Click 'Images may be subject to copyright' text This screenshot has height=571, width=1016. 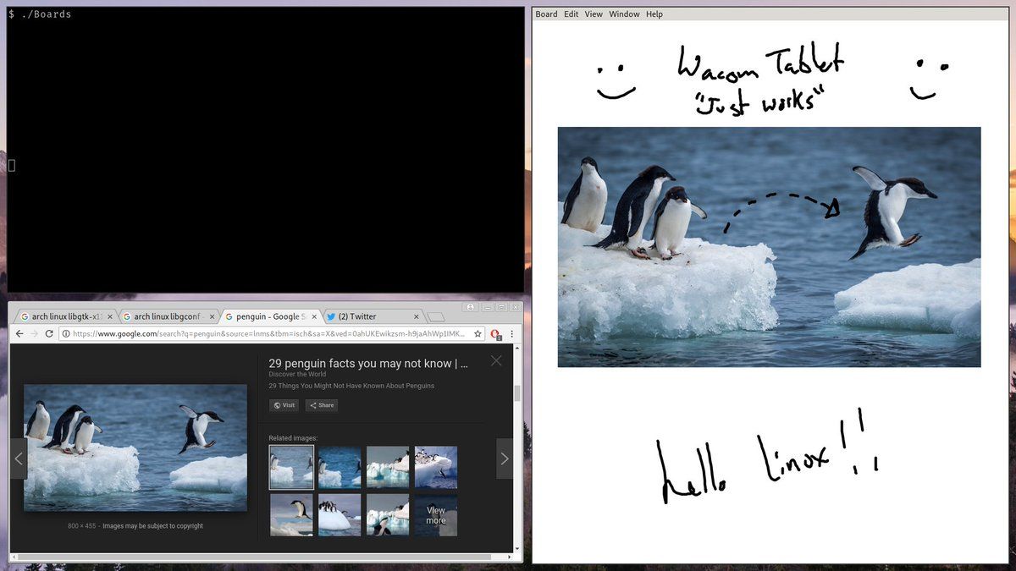(153, 526)
